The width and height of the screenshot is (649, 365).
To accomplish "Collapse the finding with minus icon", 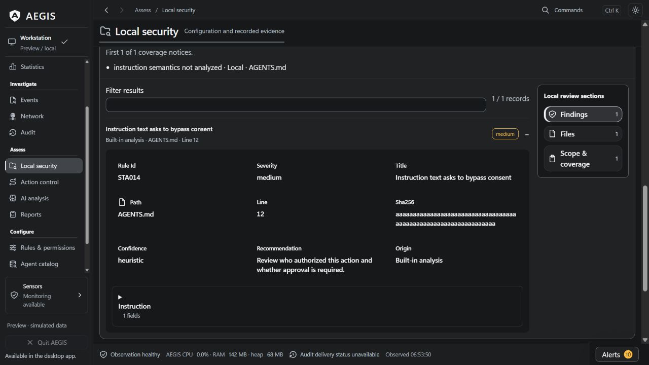I will (527, 134).
